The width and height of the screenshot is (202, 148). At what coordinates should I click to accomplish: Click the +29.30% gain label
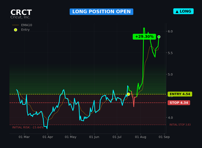144,37
